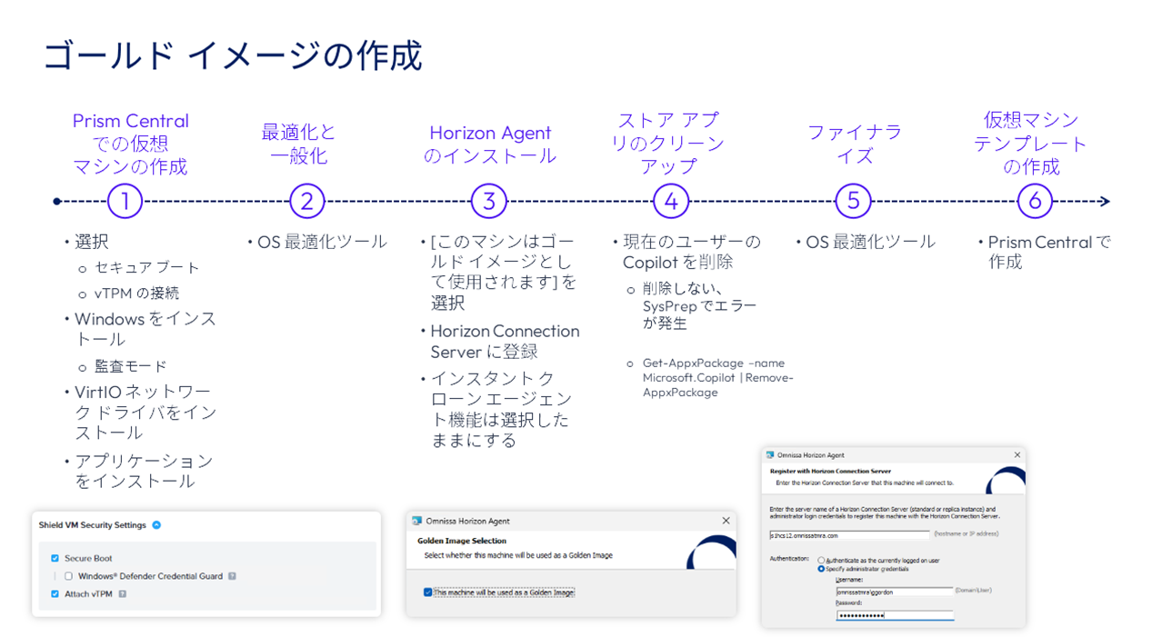Click the '(hostname or IP address)' hint text

966,534
